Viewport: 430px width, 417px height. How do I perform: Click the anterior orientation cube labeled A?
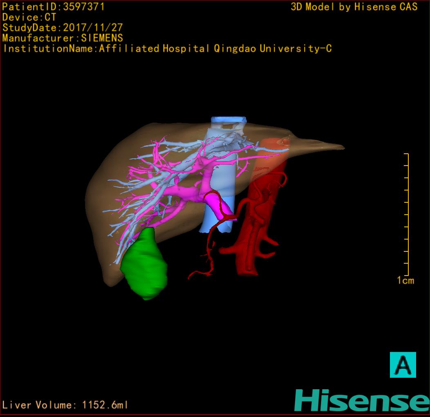tap(403, 365)
